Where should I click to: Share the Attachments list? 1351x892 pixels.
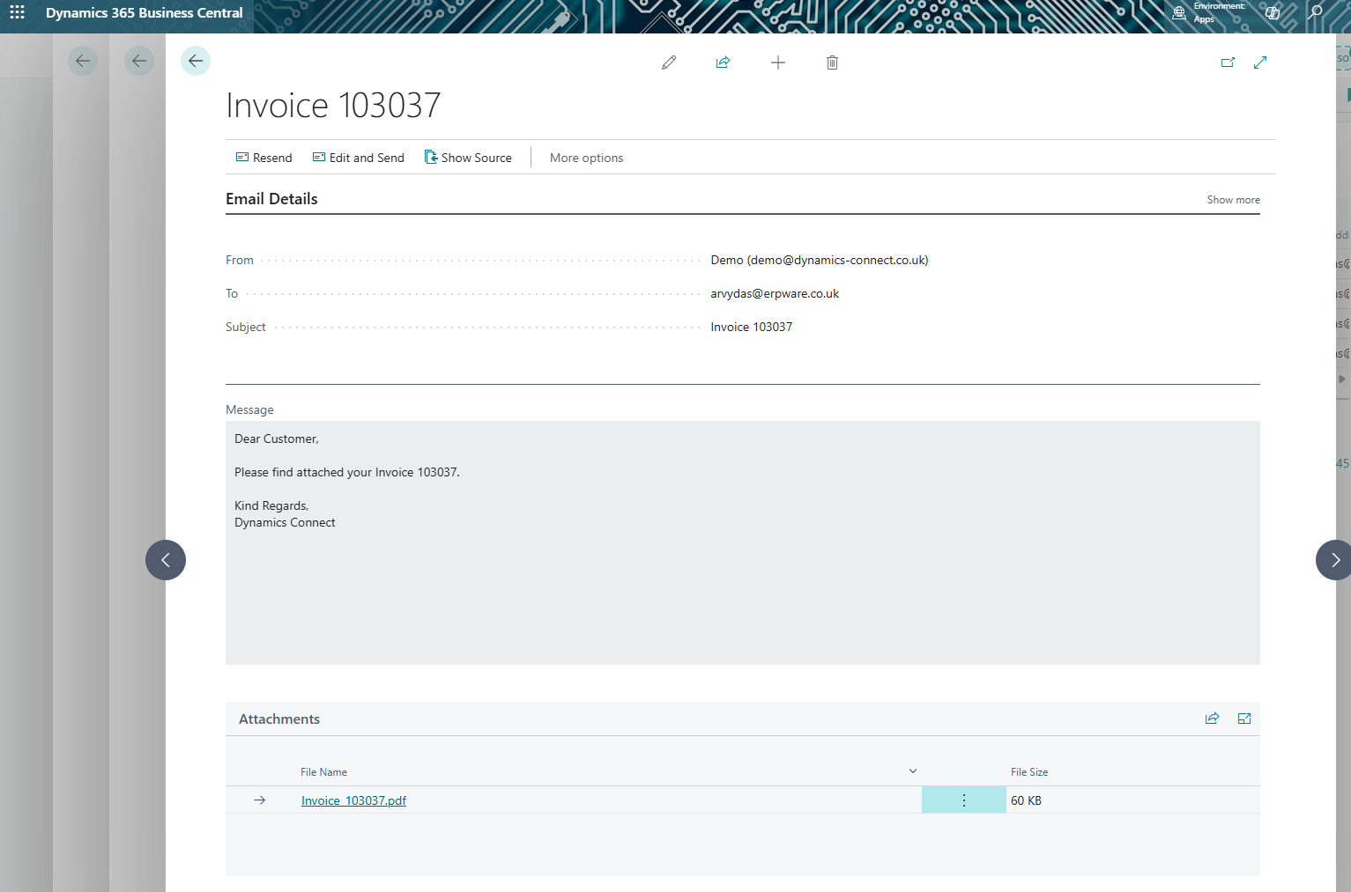tap(1212, 719)
